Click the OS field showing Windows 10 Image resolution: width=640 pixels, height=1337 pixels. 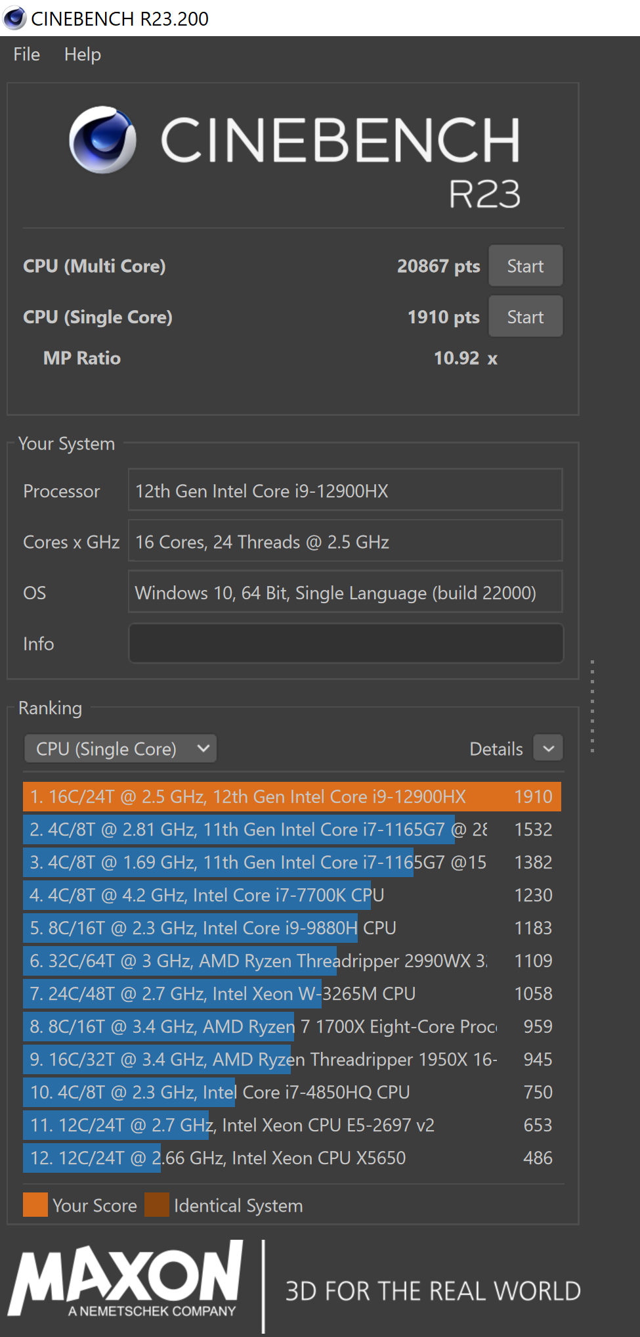(x=345, y=592)
